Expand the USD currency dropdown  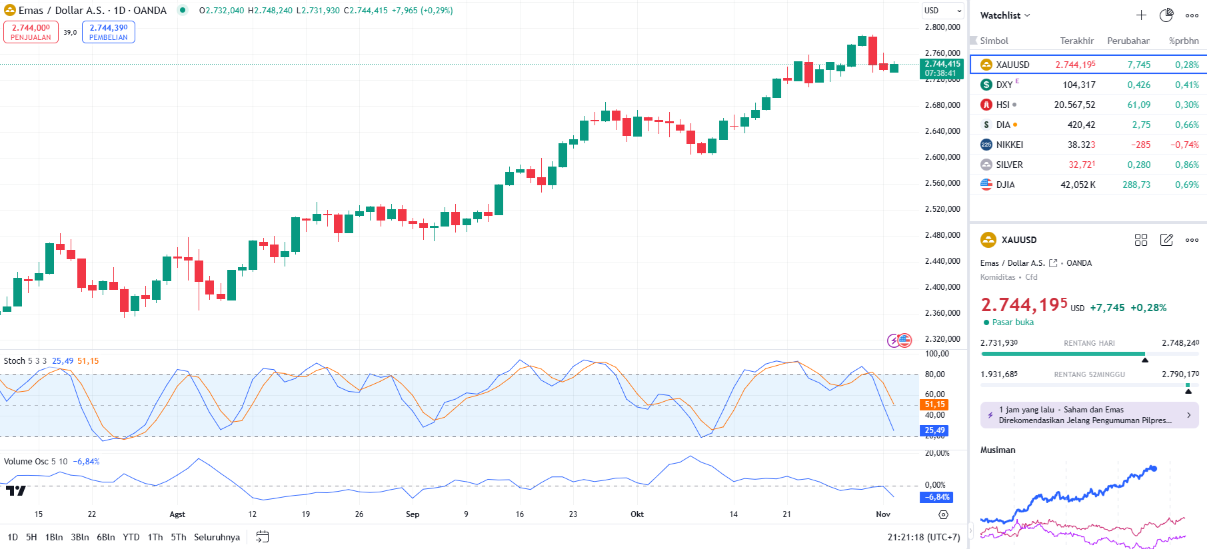tap(942, 11)
